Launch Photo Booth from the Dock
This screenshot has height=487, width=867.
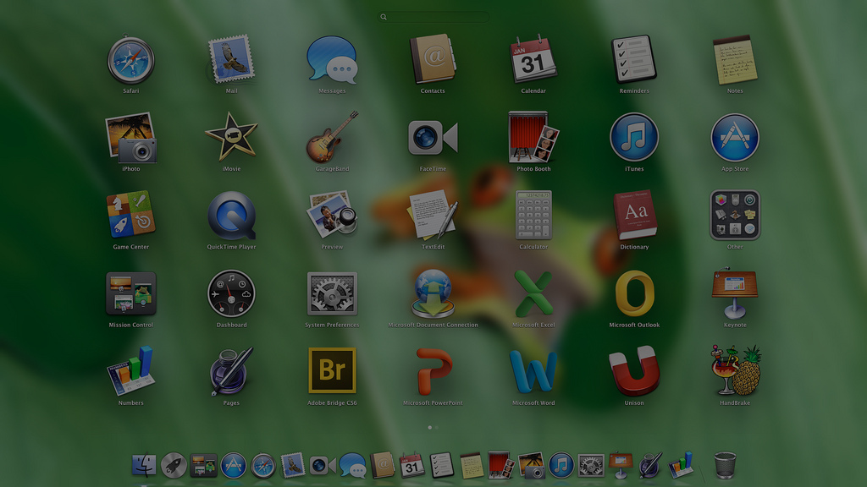[x=501, y=466]
